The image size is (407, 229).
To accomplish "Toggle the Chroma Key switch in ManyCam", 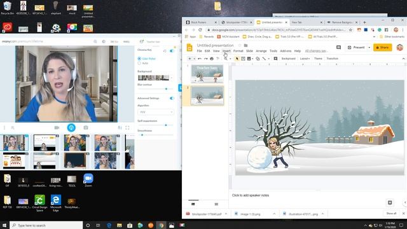I will tap(172, 51).
